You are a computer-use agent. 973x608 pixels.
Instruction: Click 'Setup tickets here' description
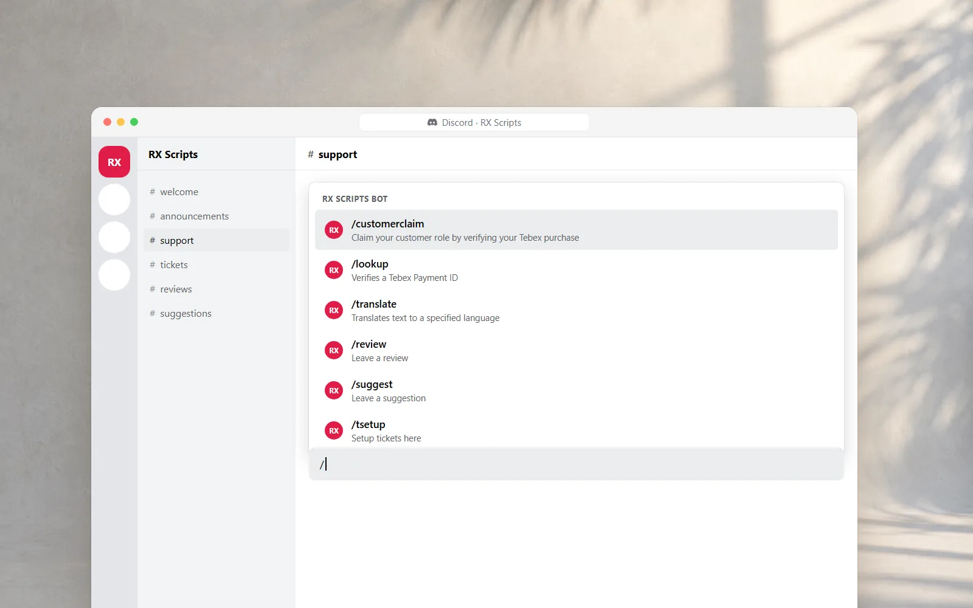pos(386,438)
